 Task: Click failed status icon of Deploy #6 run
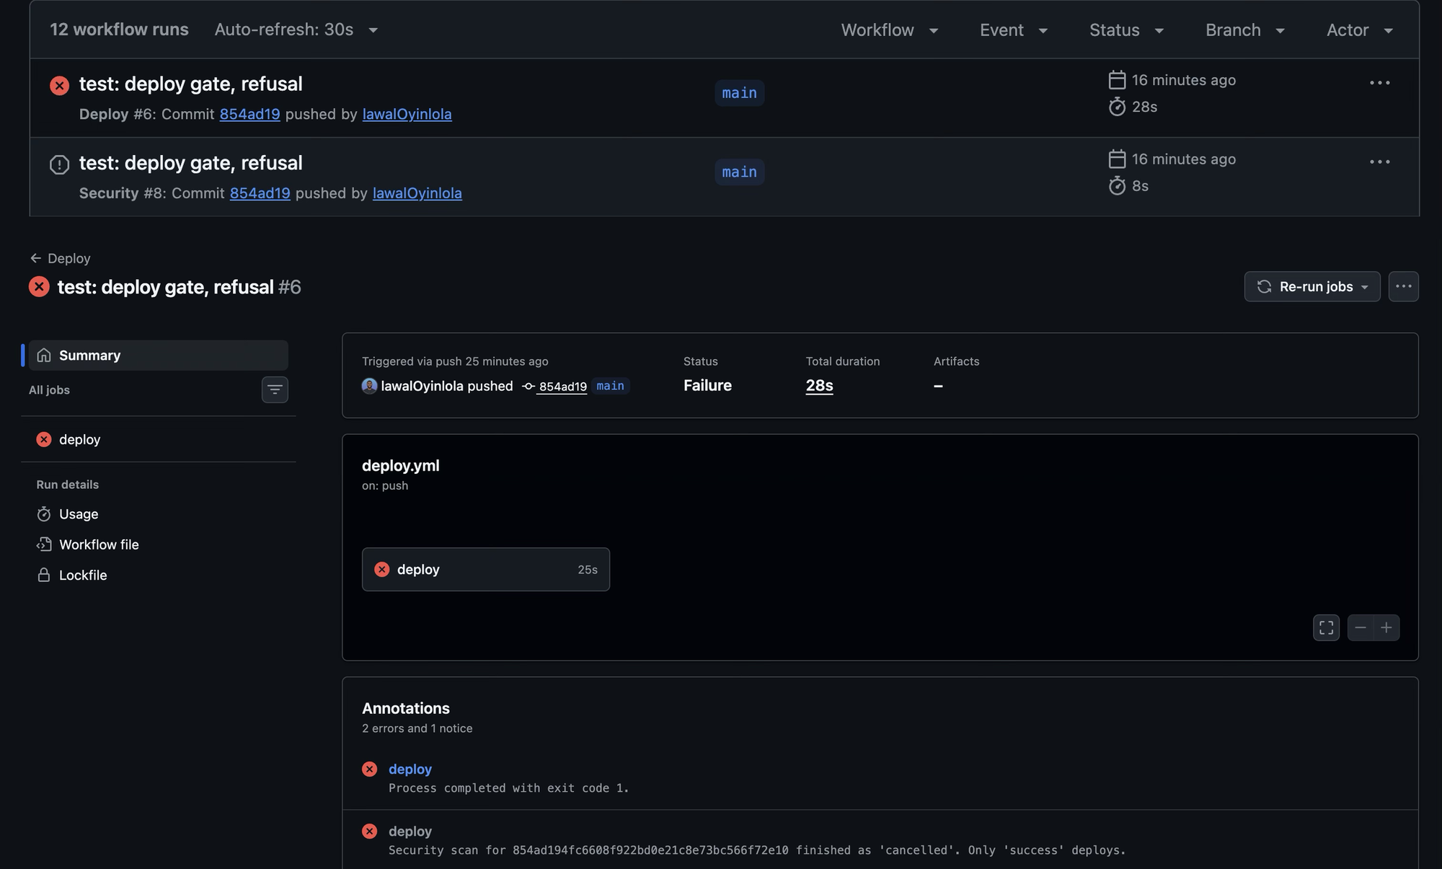tap(59, 86)
